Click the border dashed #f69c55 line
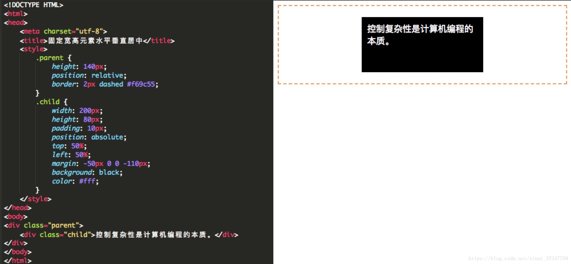Image resolution: width=571 pixels, height=264 pixels. pos(105,84)
